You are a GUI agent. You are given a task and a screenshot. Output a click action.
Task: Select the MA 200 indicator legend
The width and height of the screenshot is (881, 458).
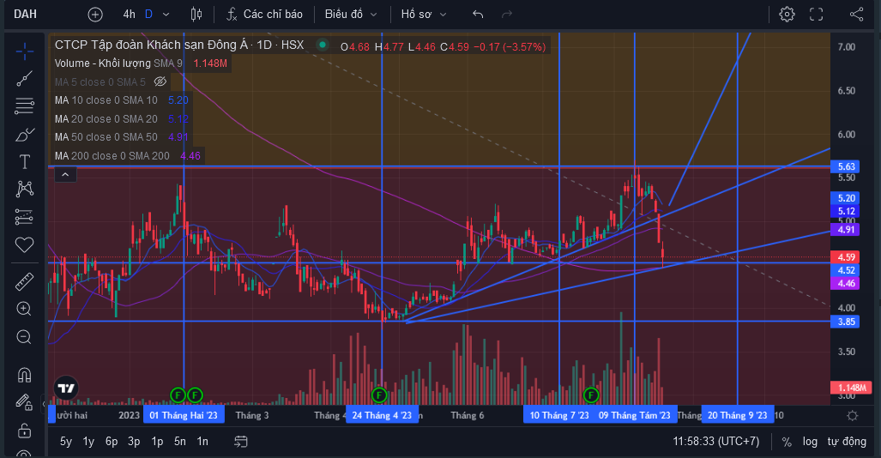pos(112,155)
